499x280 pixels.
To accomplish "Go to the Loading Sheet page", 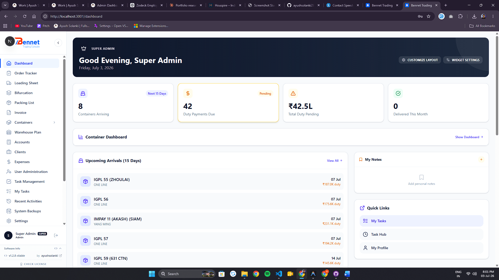I will [x=31, y=83].
